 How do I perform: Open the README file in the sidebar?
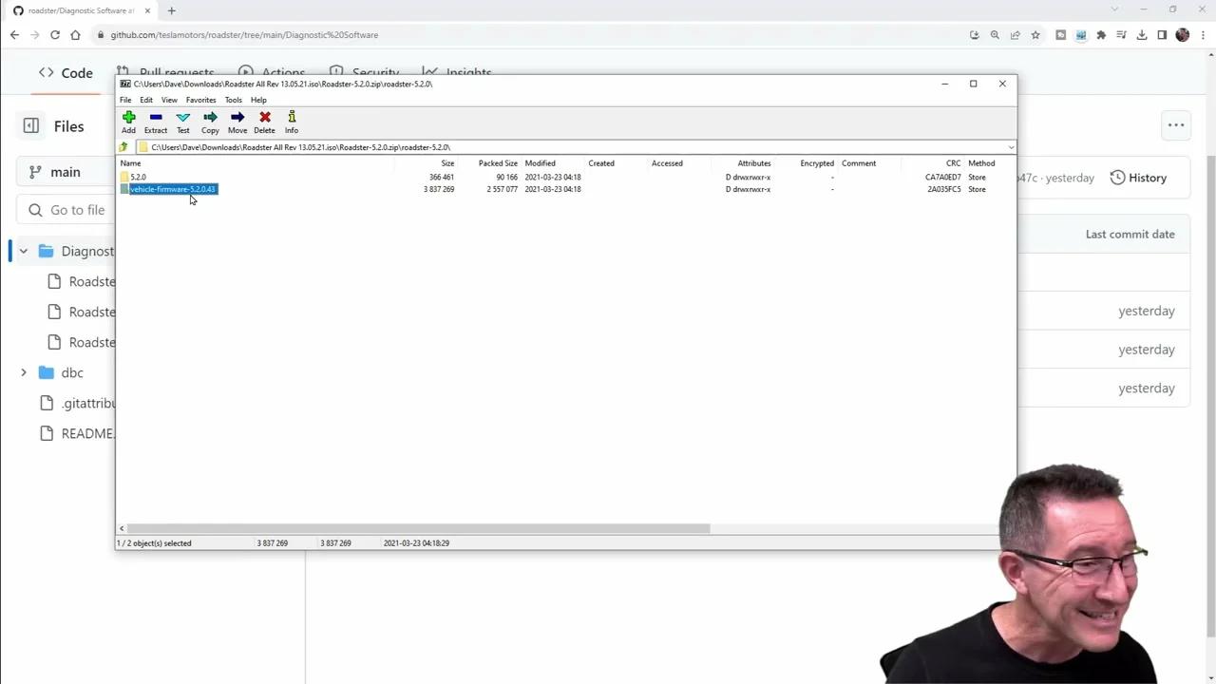[x=87, y=433]
